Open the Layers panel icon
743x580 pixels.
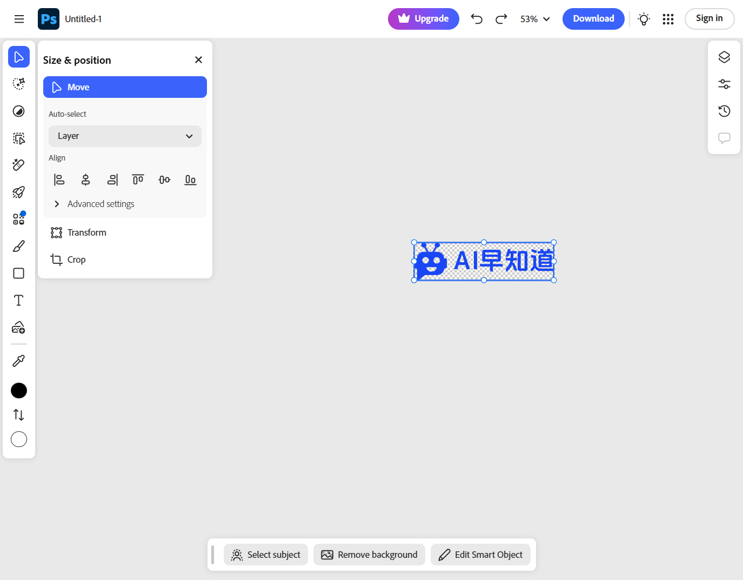724,57
